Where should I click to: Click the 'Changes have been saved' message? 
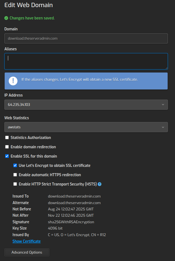(32, 18)
